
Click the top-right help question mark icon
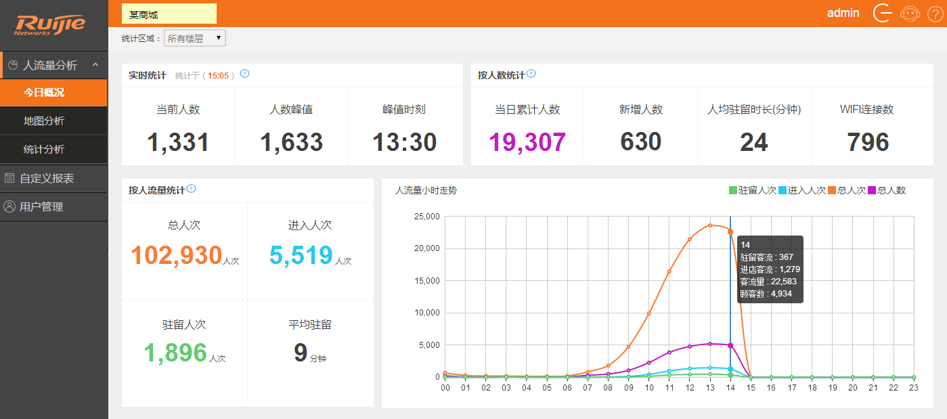coord(934,14)
